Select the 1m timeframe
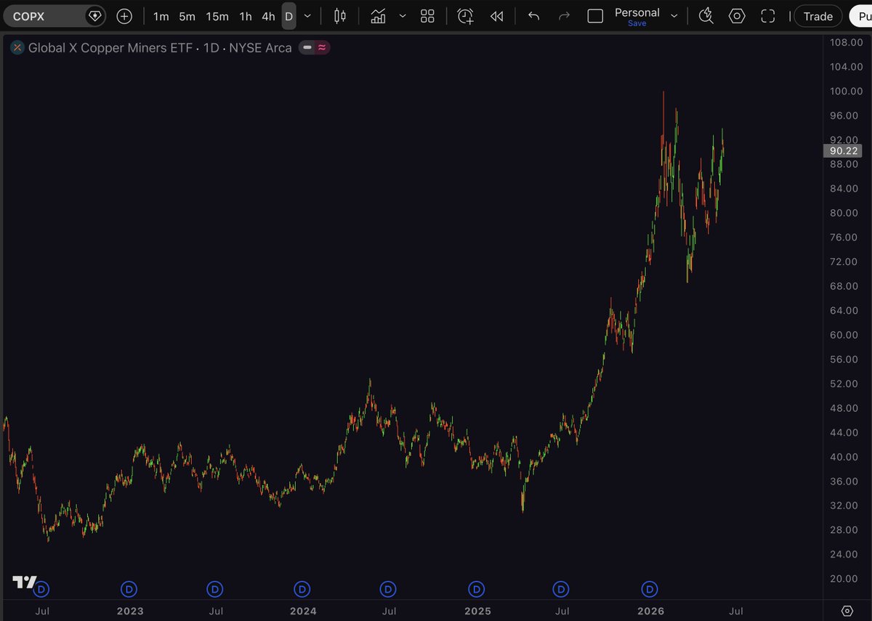The height and width of the screenshot is (621, 872). coord(161,16)
